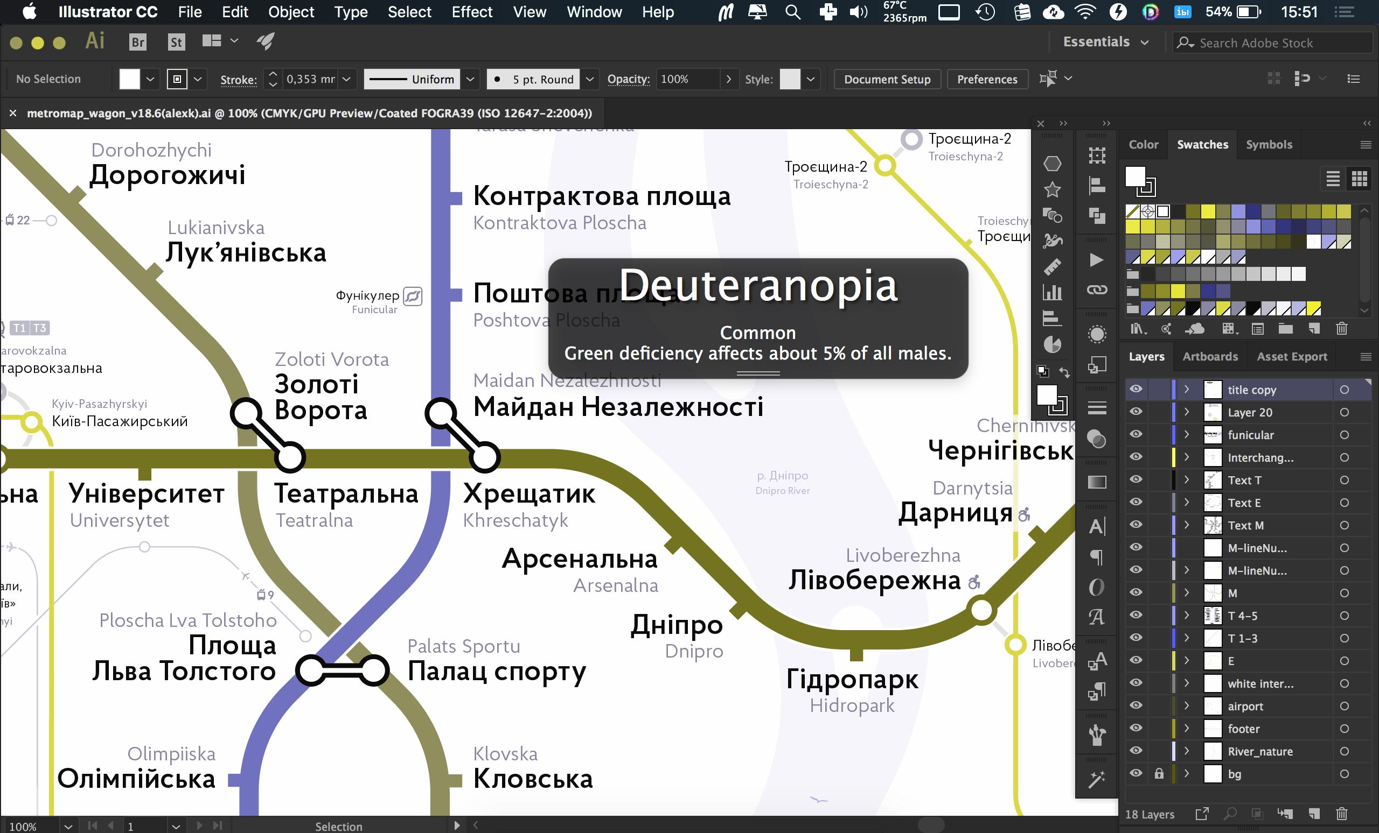Image resolution: width=1379 pixels, height=833 pixels.
Task: Unlock the bg layer
Action: click(1159, 774)
